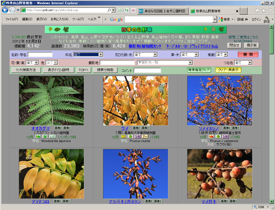This screenshot has width=275, height=210.
Task: Open the browser Tools gear icon
Action: point(270,11)
